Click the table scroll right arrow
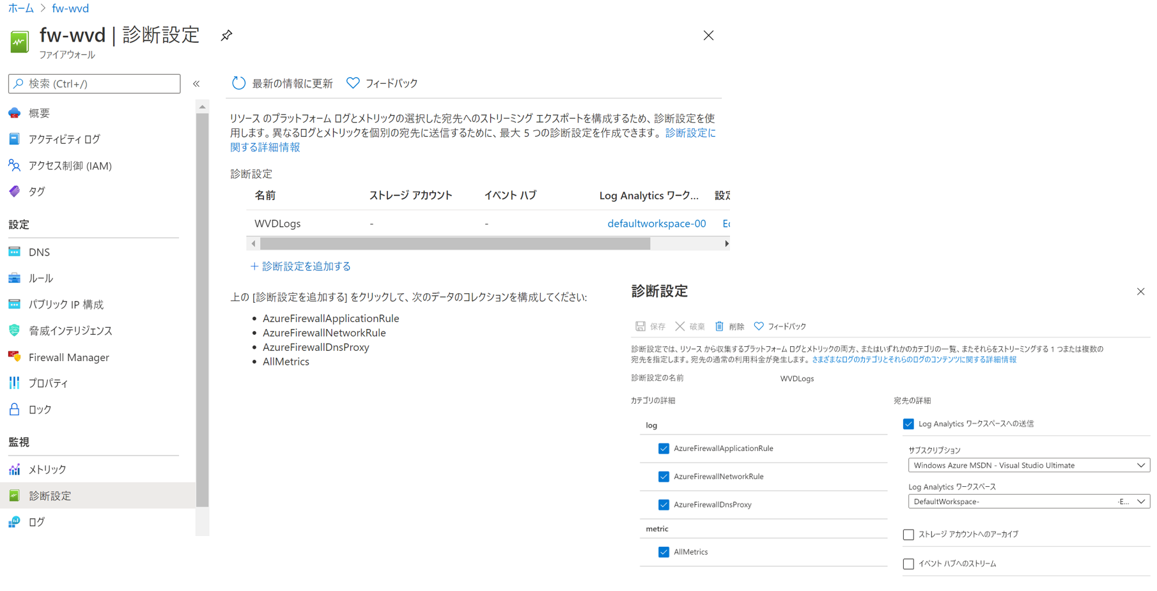Image resolution: width=1157 pixels, height=591 pixels. tap(726, 243)
